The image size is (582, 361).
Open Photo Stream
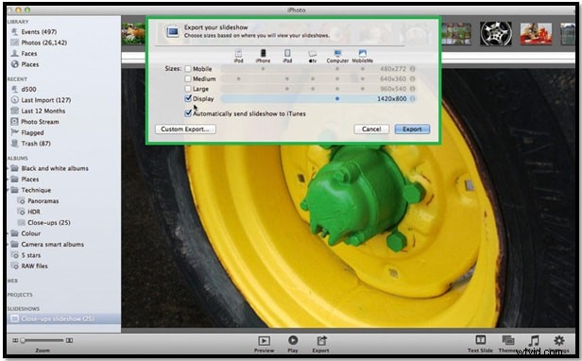[x=35, y=122]
